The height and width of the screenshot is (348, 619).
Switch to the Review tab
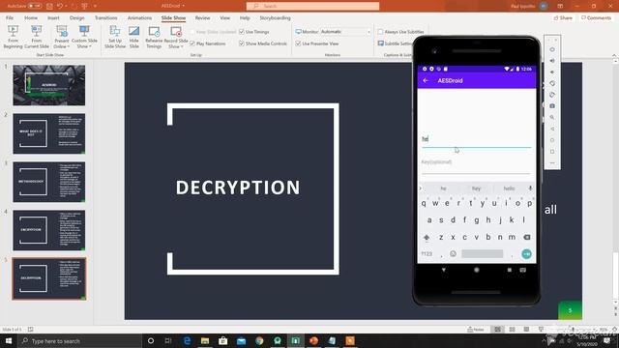click(x=202, y=17)
